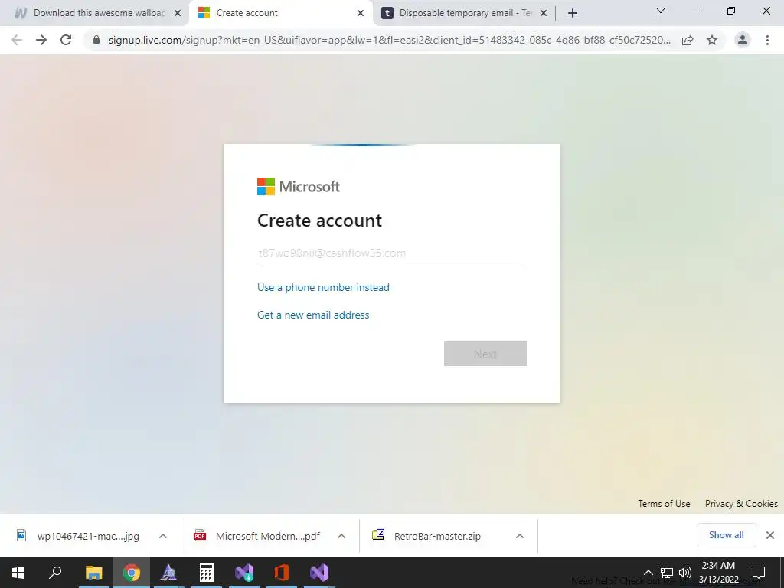The height and width of the screenshot is (588, 784).
Task: Open the taskbar clock and calendar
Action: coord(718,573)
